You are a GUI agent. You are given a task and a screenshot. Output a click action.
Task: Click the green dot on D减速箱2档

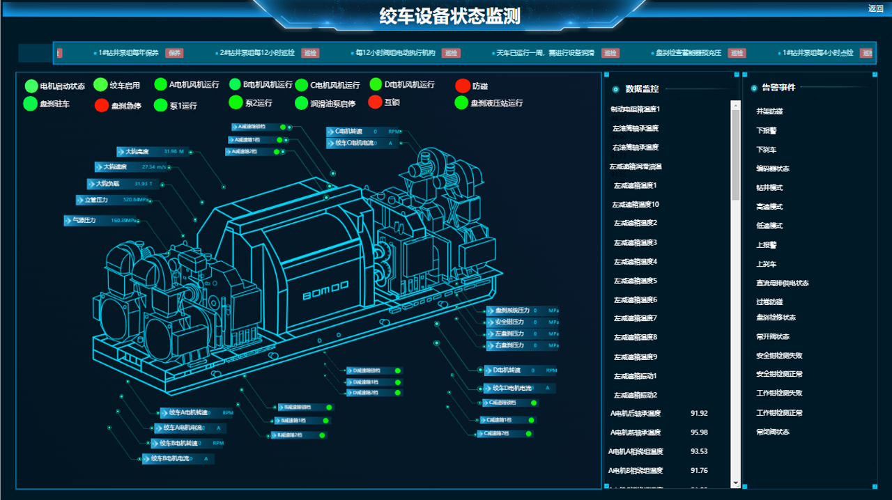point(397,393)
